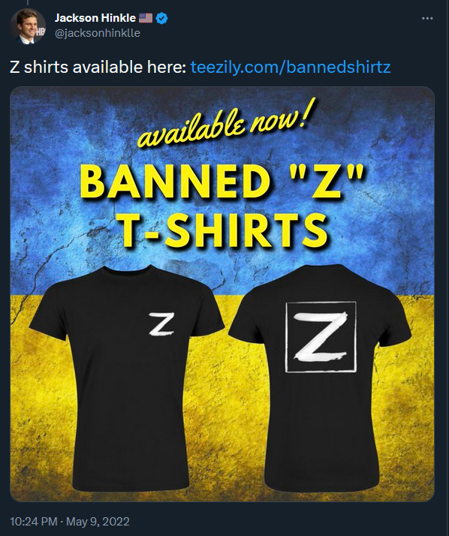449x536 pixels.
Task: Open the 10:24 PM tweet timestamp
Action: tap(34, 522)
